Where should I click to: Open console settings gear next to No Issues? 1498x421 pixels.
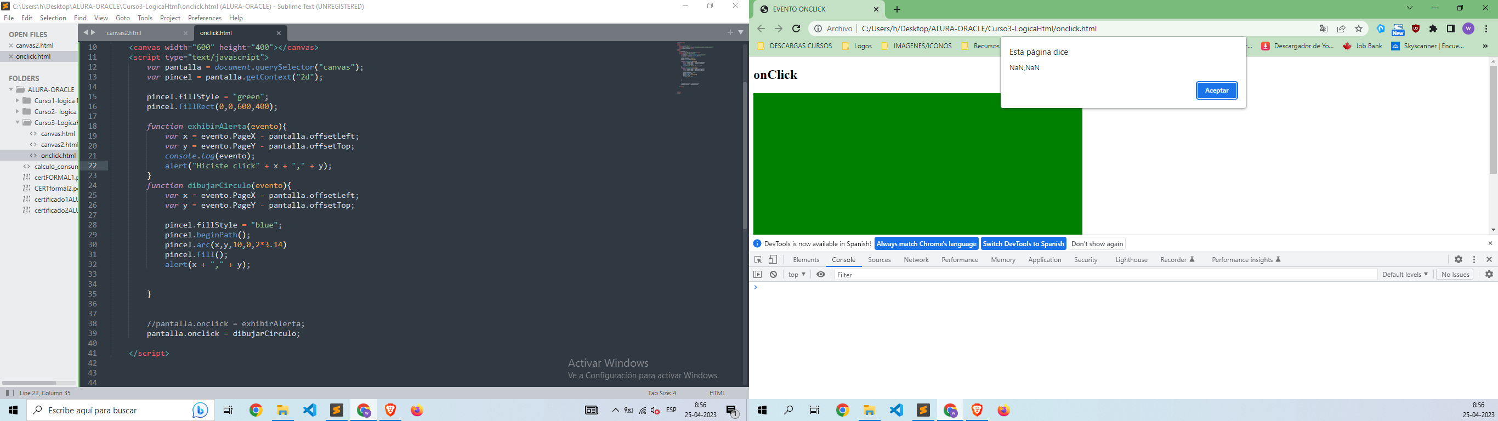(x=1489, y=275)
